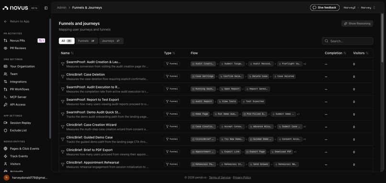
Task: Click the Exclude List shield icon
Action: (5, 130)
